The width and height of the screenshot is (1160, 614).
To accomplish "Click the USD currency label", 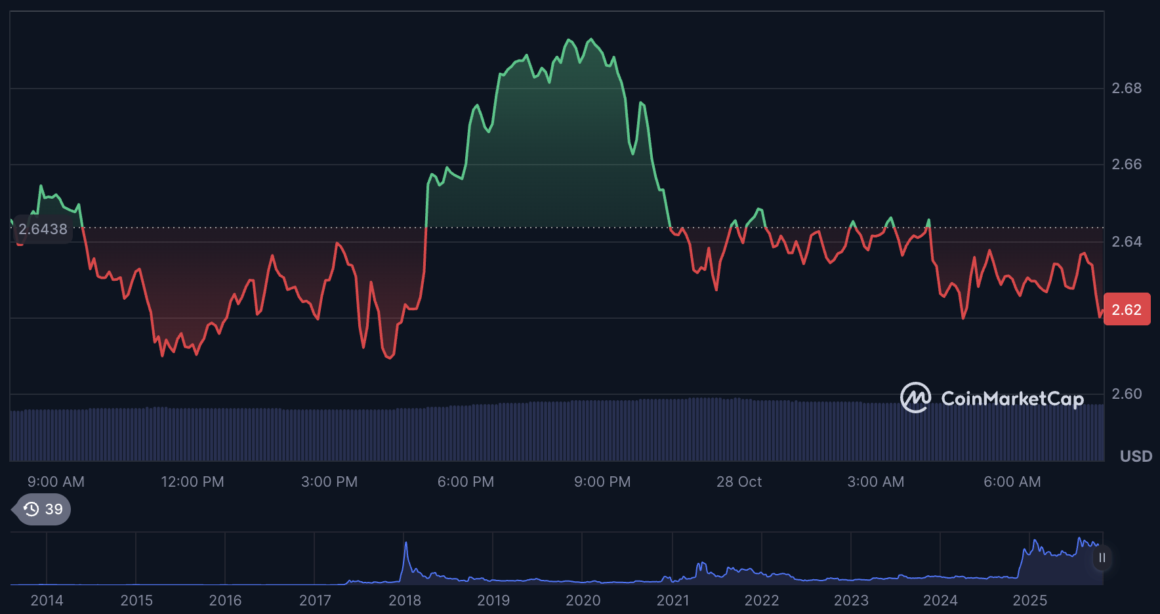I will [1136, 456].
